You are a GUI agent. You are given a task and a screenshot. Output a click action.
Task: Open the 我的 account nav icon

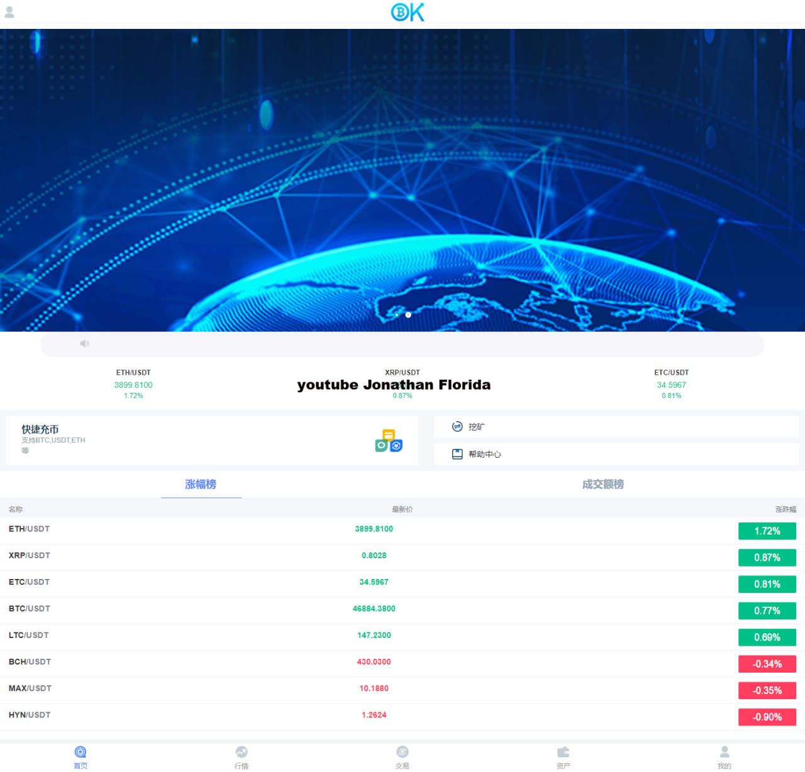tap(724, 752)
